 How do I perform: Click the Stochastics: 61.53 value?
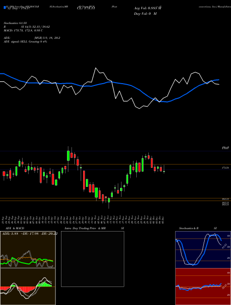15,23
